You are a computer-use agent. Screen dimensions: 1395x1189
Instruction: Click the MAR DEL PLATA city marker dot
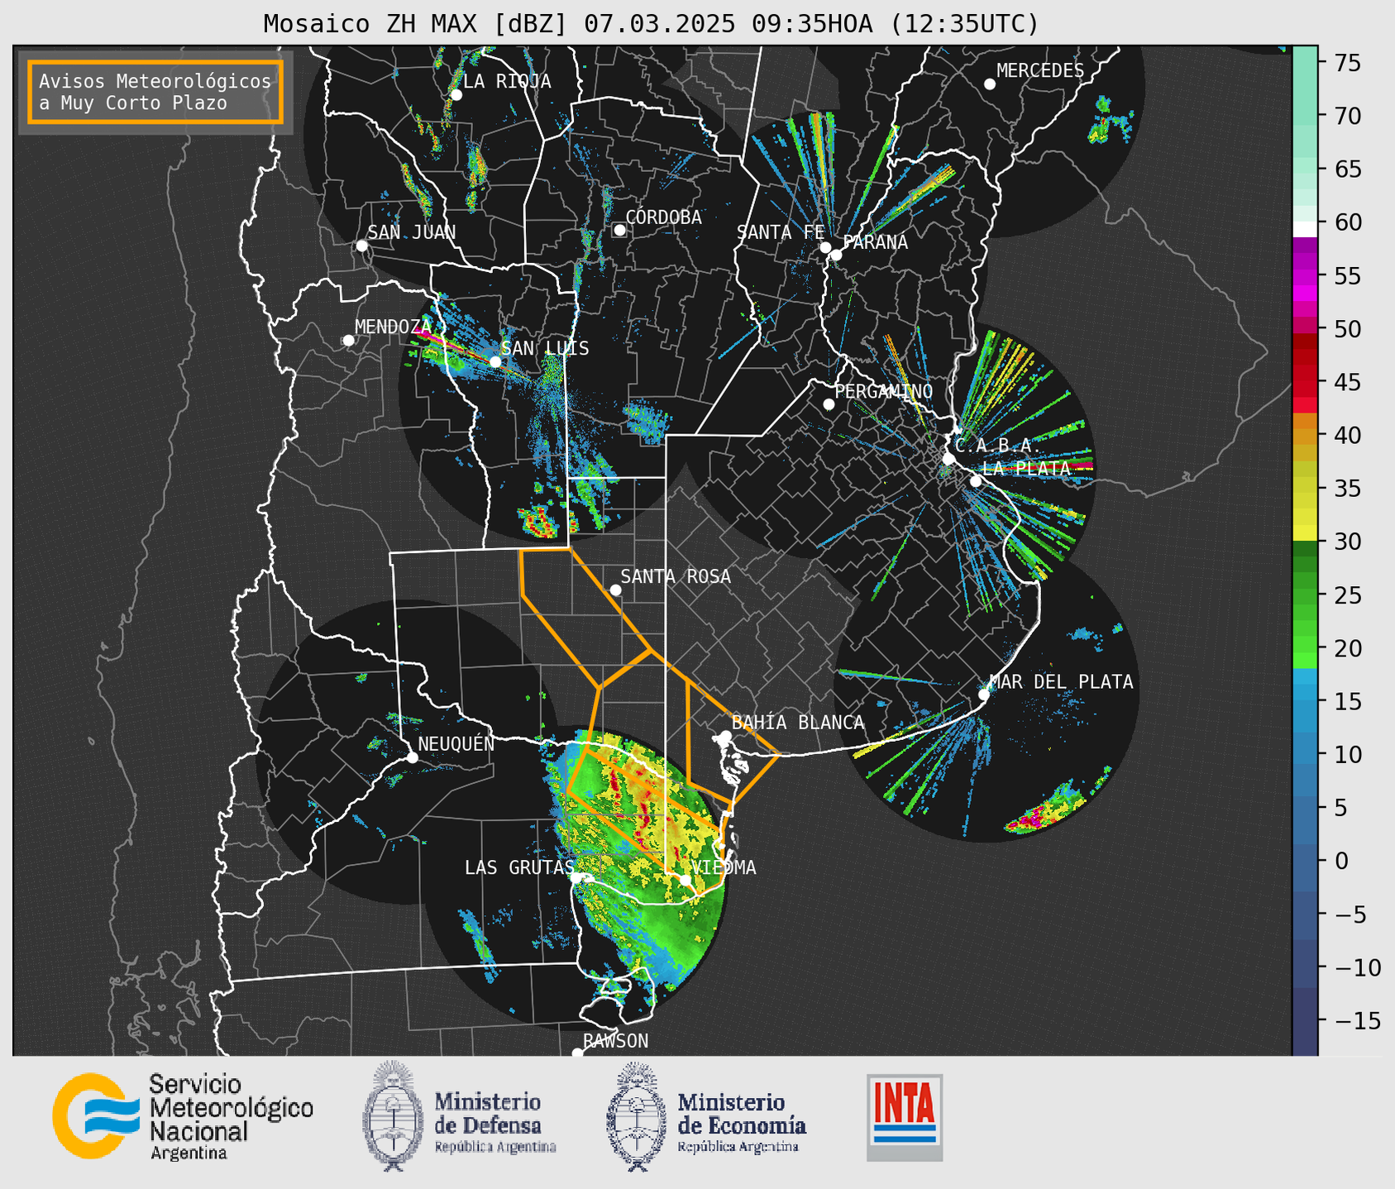pyautogui.click(x=984, y=695)
